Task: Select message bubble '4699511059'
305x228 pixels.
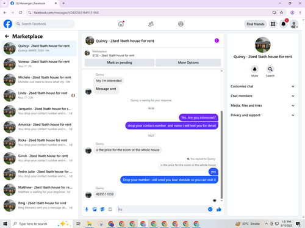Action: tap(105, 194)
